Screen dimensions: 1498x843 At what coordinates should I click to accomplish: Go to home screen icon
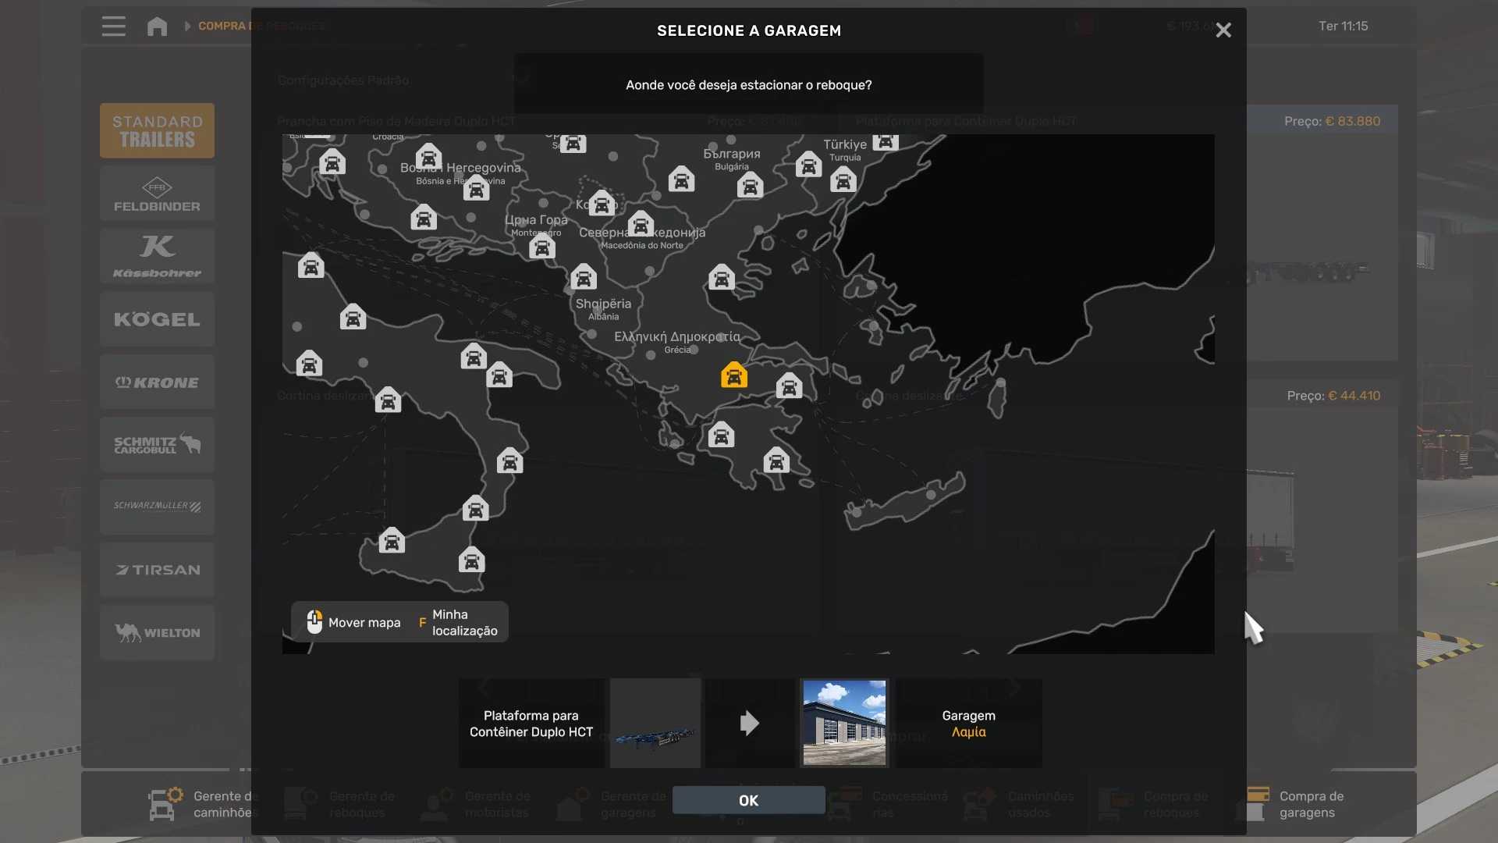tap(157, 27)
